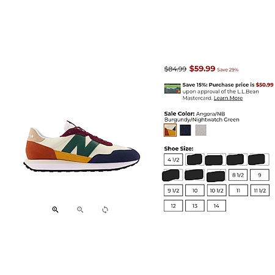Click the multicolor sneaker product image

coord(81,146)
